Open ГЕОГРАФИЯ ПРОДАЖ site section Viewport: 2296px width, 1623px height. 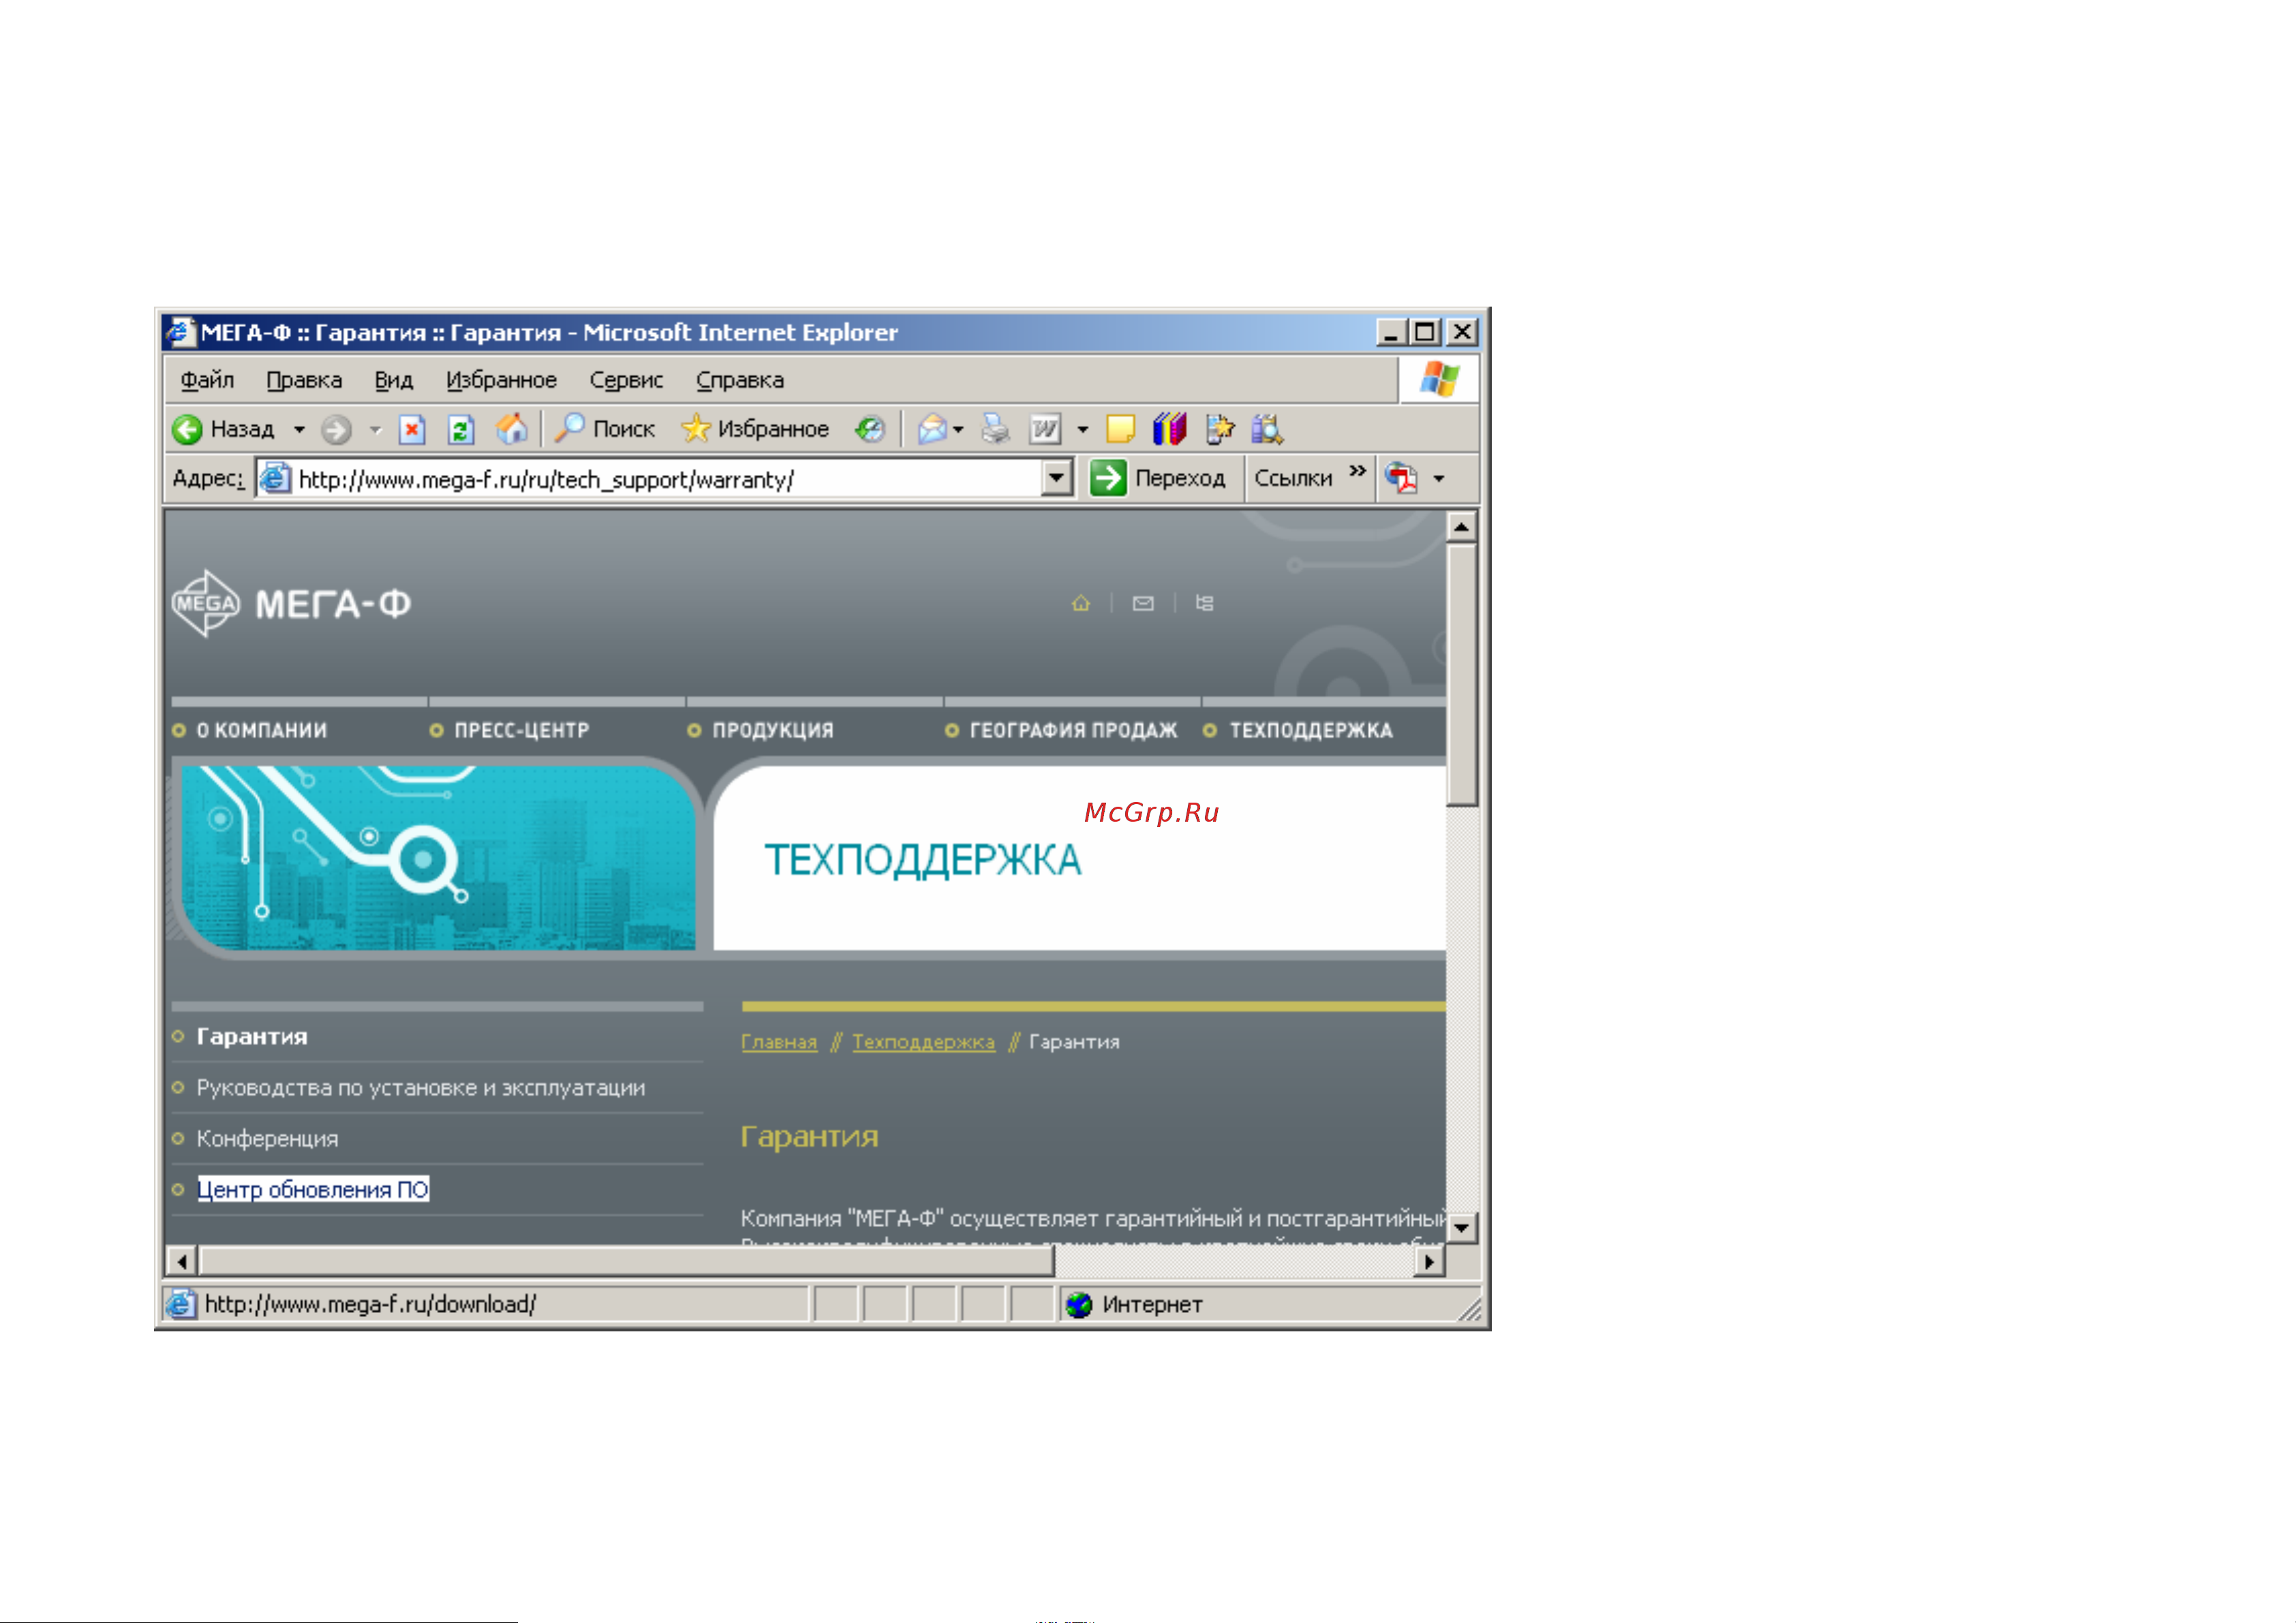1073,730
